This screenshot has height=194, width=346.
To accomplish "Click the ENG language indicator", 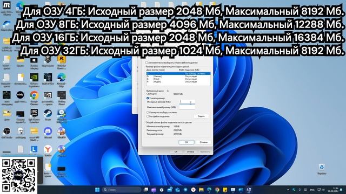I will coord(312,190).
